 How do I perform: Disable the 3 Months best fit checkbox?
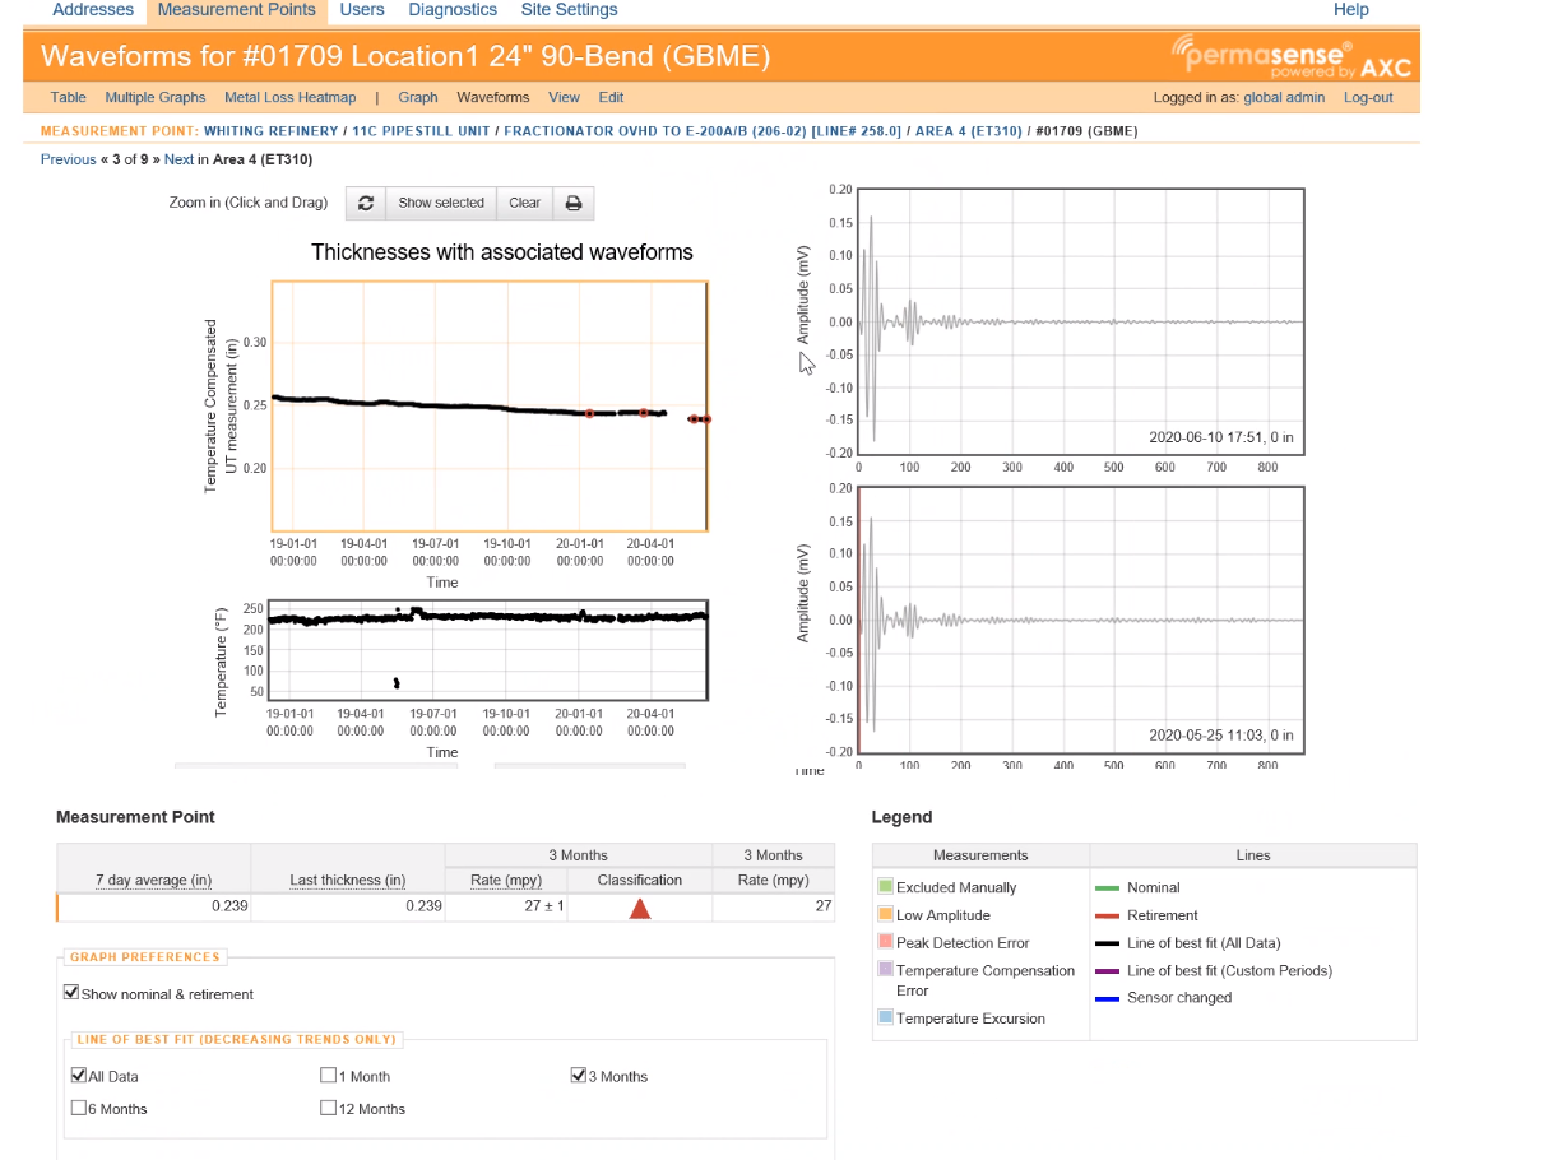tap(578, 1075)
